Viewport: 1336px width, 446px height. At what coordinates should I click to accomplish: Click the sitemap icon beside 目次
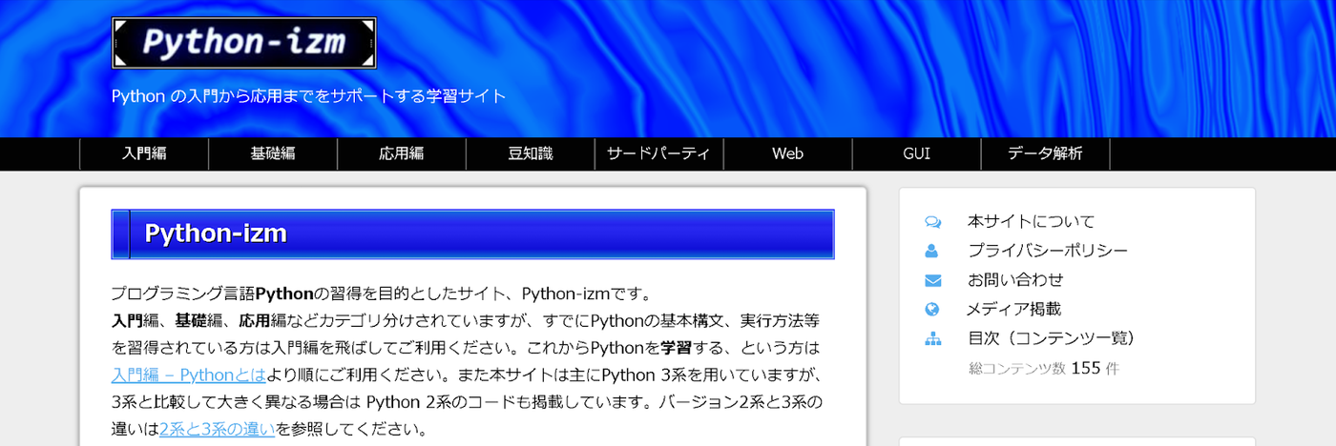tap(932, 338)
